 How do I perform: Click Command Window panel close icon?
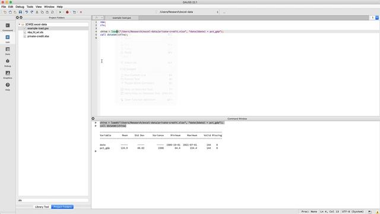click(x=93, y=118)
